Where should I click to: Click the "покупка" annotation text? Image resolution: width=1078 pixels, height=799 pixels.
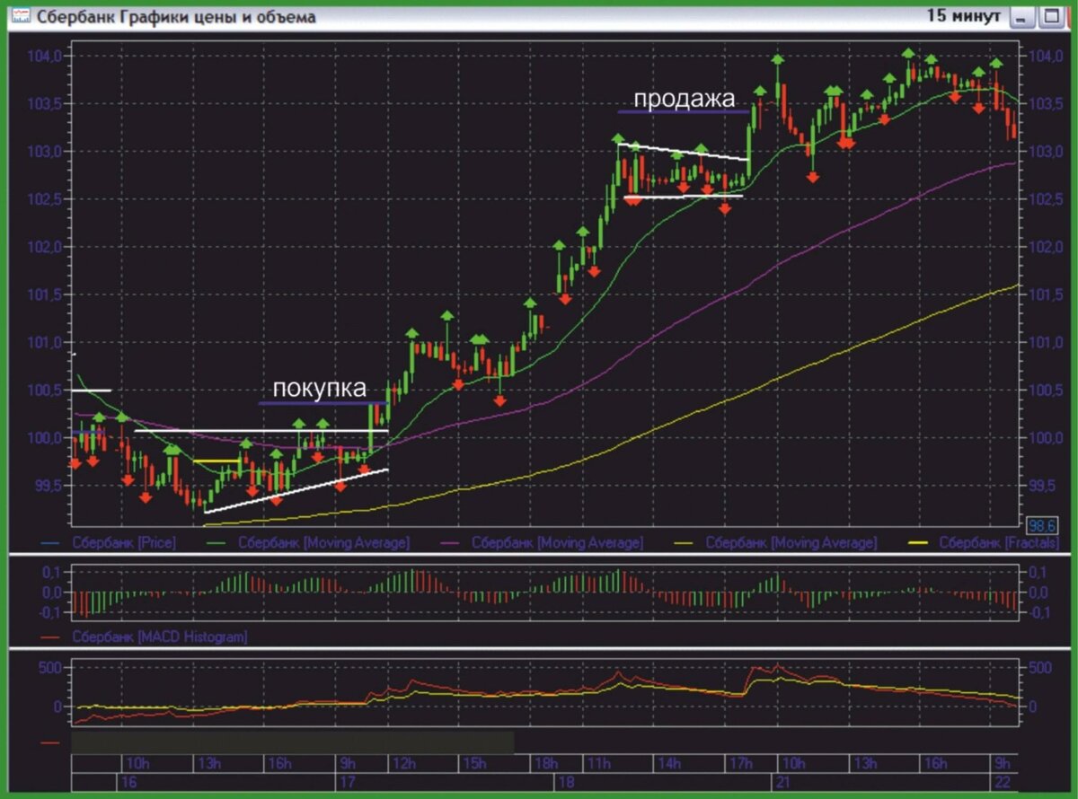(319, 389)
